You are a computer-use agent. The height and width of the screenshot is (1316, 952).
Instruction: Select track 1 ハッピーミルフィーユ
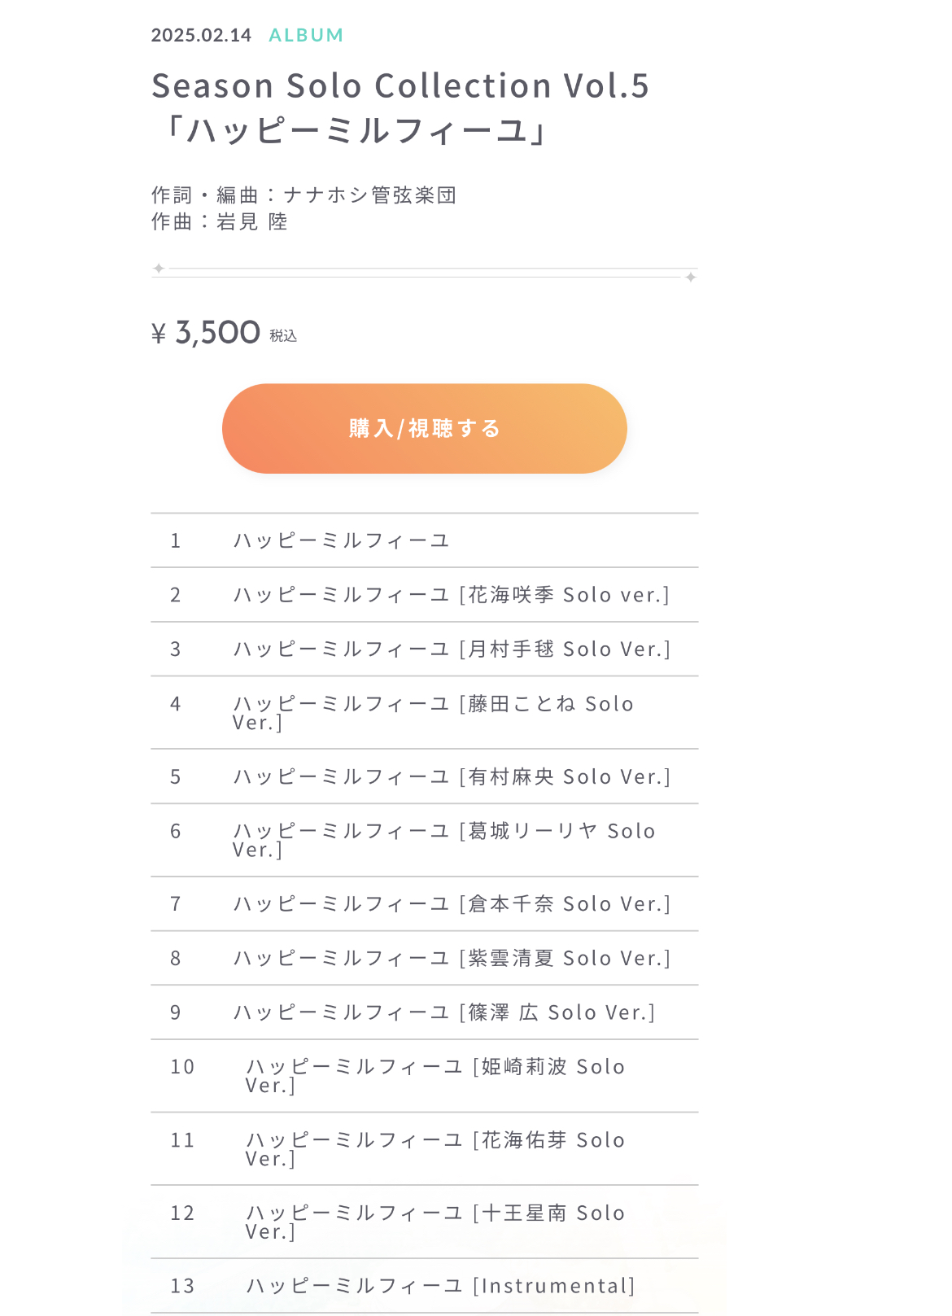click(342, 540)
